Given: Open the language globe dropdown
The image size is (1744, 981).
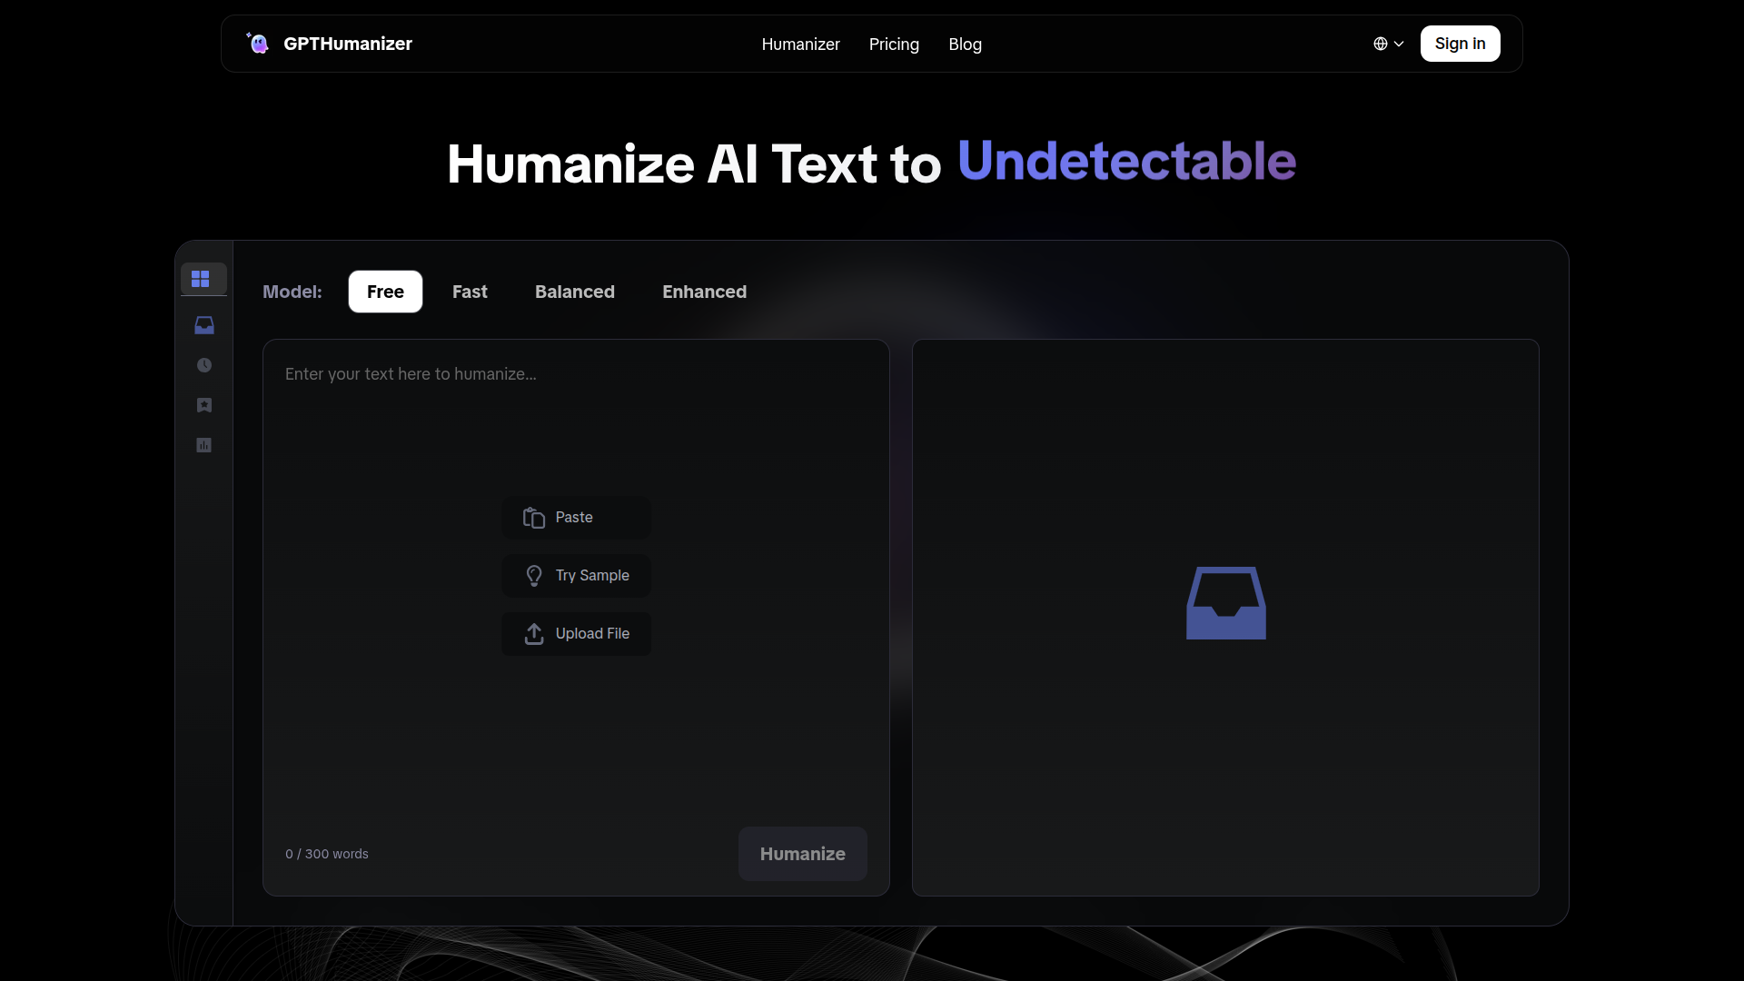Looking at the screenshot, I should coord(1388,44).
